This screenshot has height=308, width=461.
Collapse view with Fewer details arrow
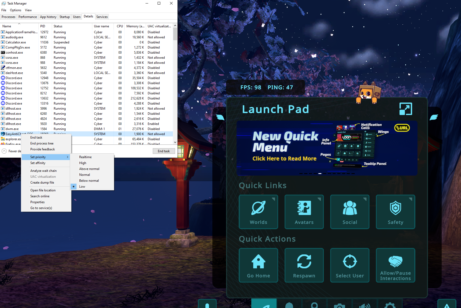click(4, 151)
